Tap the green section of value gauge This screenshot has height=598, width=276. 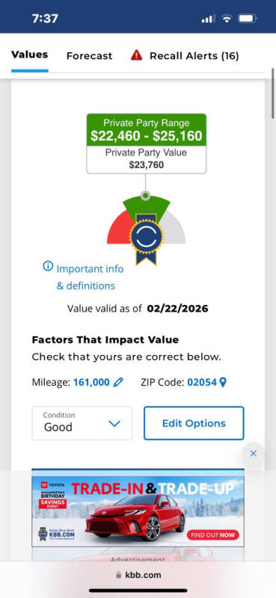[147, 206]
